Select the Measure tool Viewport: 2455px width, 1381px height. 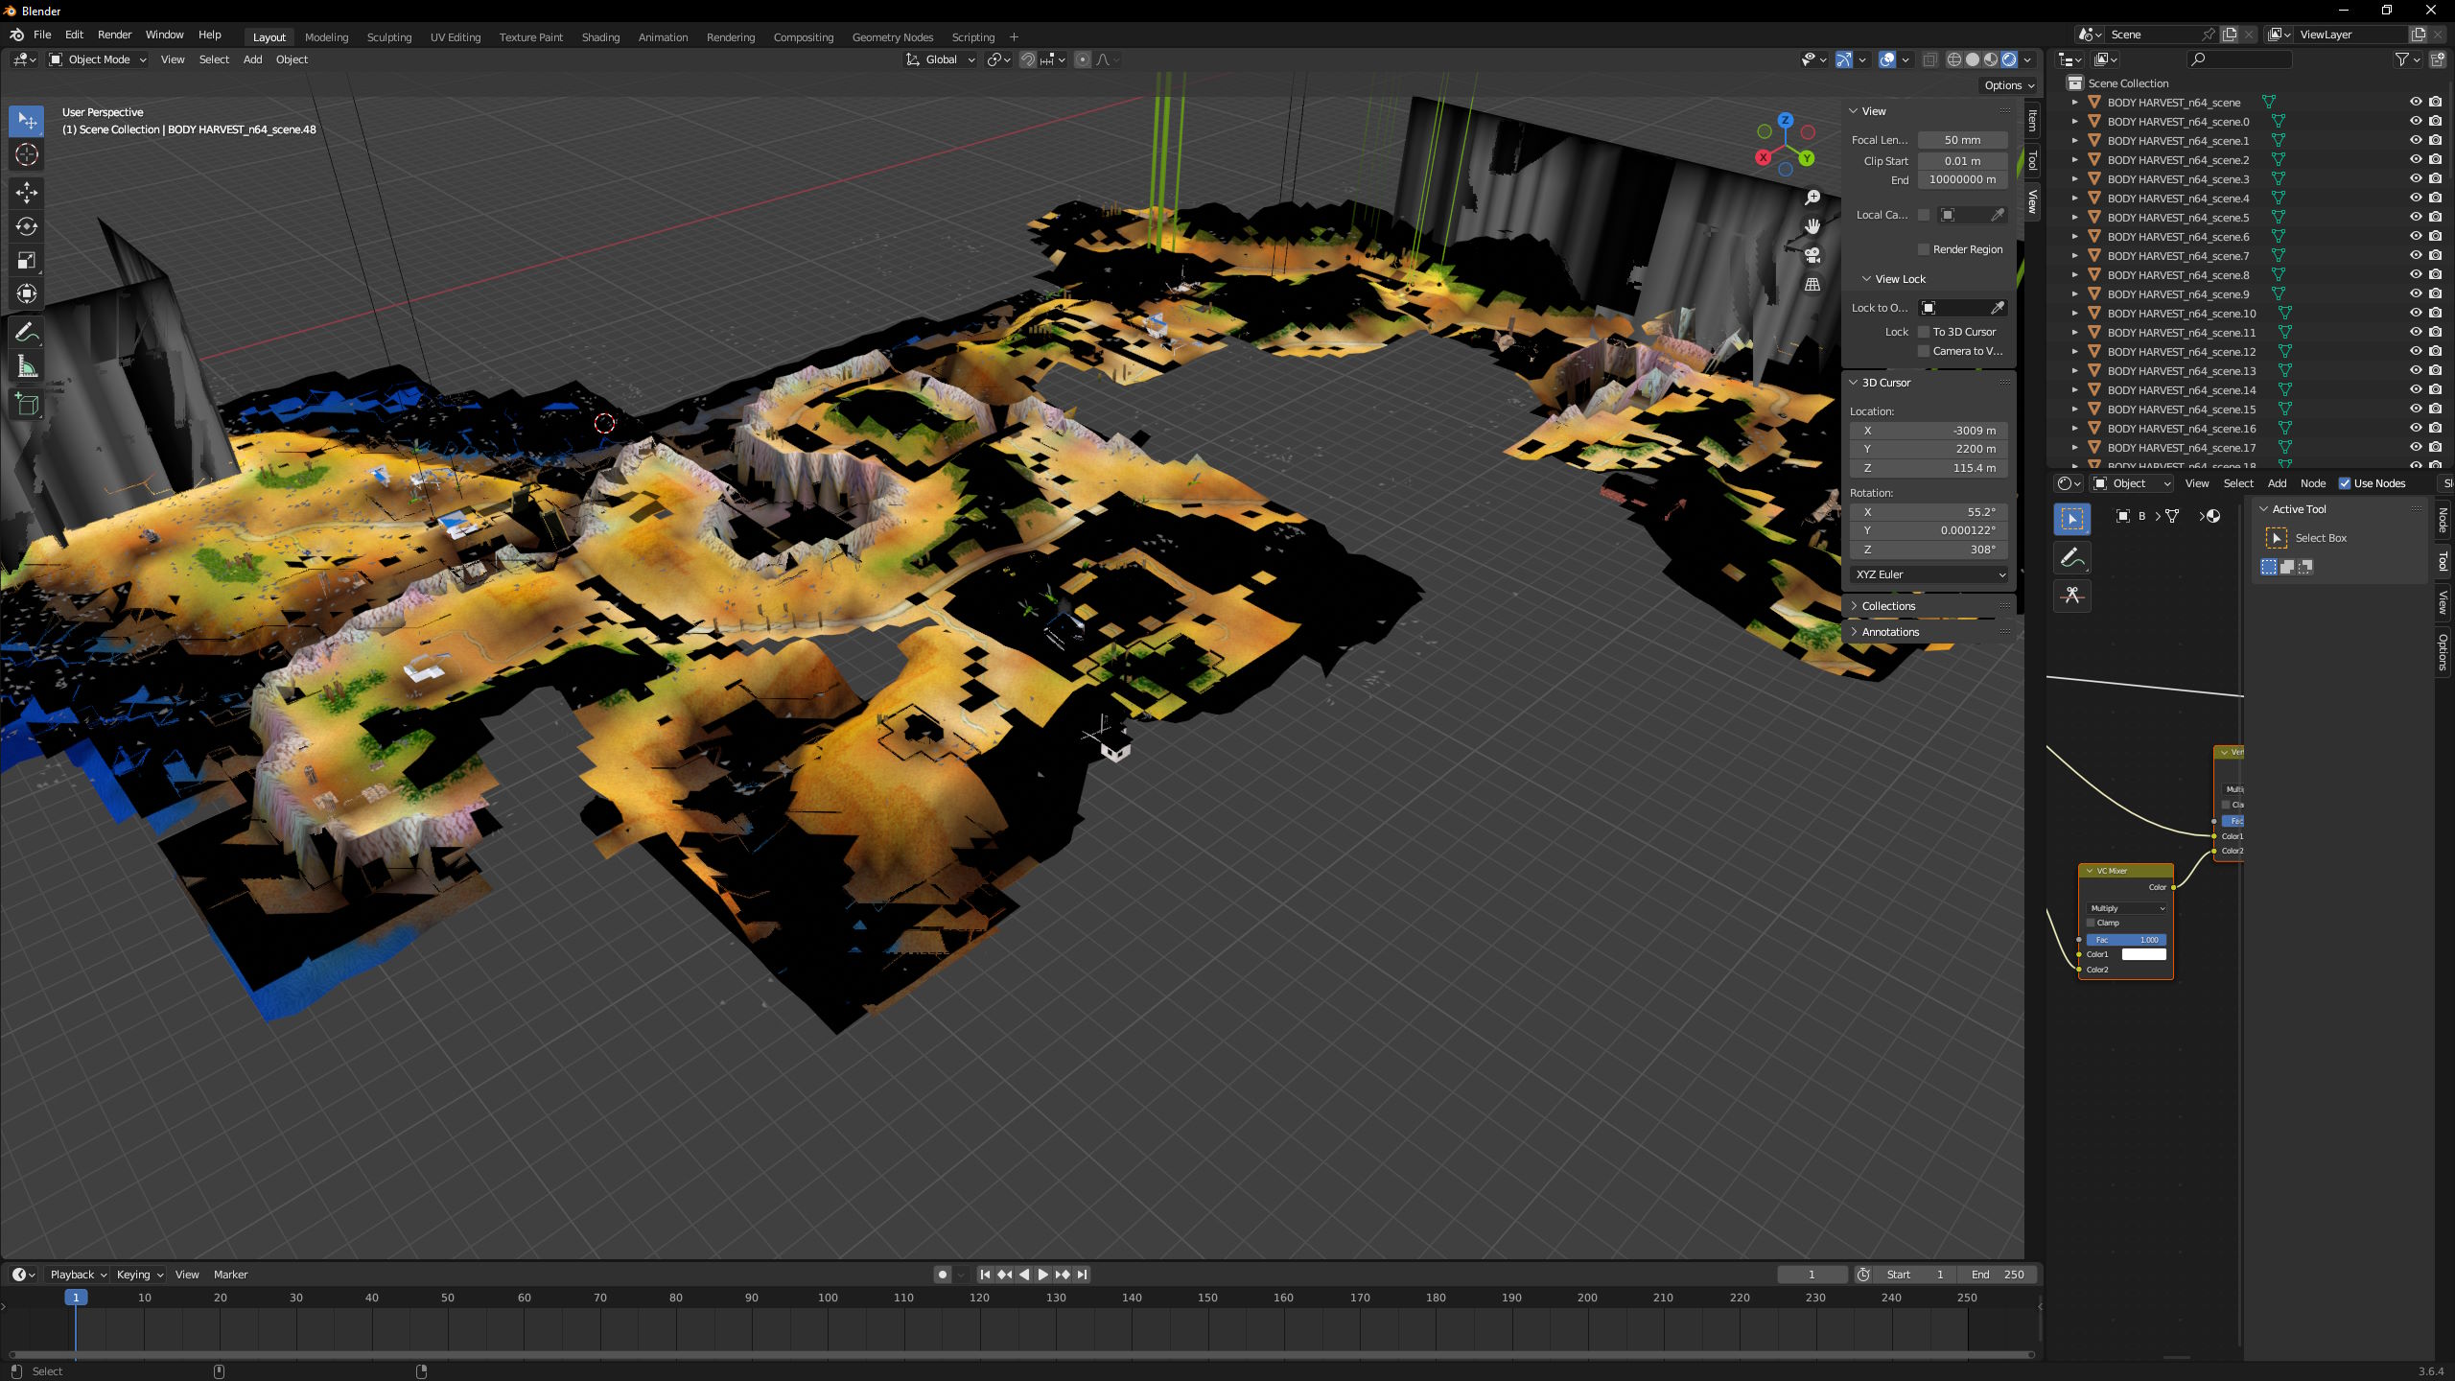pos(27,366)
